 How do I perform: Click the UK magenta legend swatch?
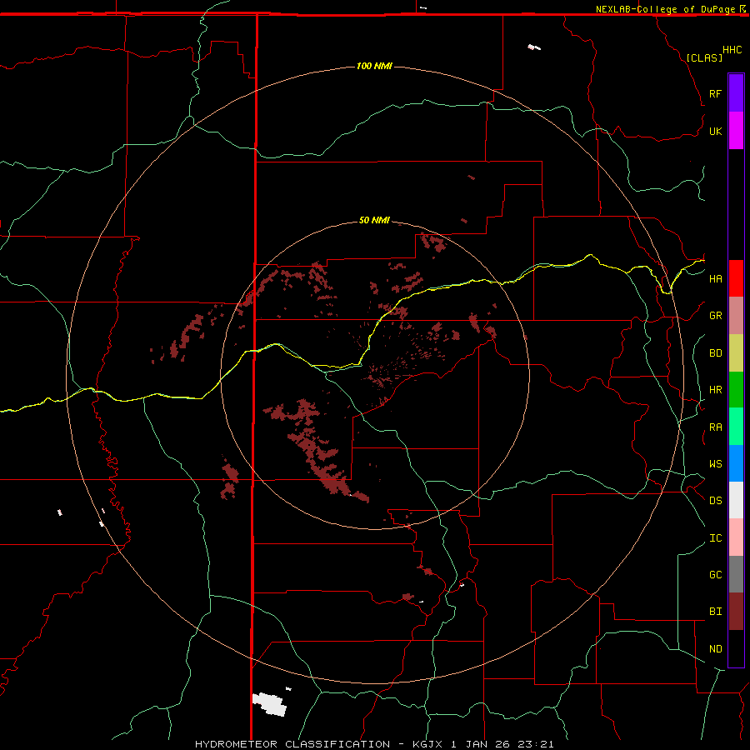point(736,131)
